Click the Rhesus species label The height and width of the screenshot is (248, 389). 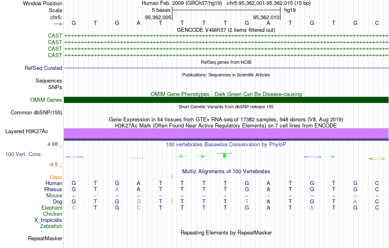point(53,189)
